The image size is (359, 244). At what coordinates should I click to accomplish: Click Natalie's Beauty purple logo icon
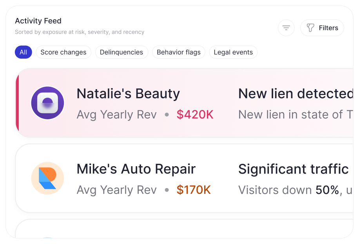47,103
